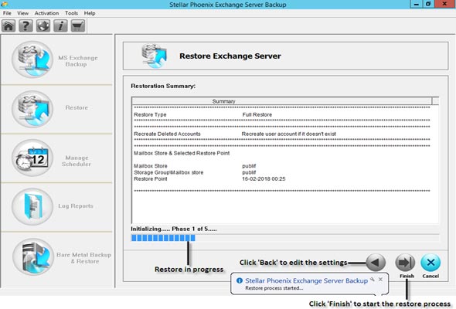Click the info icon in notification balloon
Viewport: 456px width, 309px height.
240,280
